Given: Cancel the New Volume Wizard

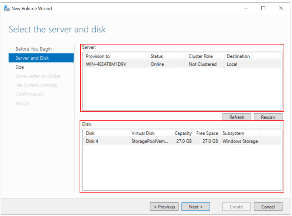Looking at the screenshot, I should tap(268, 206).
